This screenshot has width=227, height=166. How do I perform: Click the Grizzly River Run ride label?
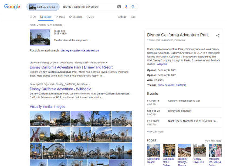(199, 161)
